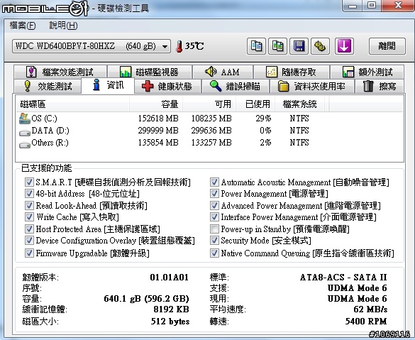This screenshot has height=340, width=415.
Task: Minimize the 硬碟檢測工具 window
Action: point(353,5)
